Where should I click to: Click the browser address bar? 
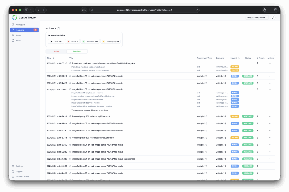144,10
